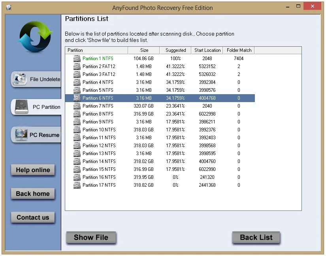Click the 7404 folder match value
The height and width of the screenshot is (256, 326).
(x=239, y=59)
